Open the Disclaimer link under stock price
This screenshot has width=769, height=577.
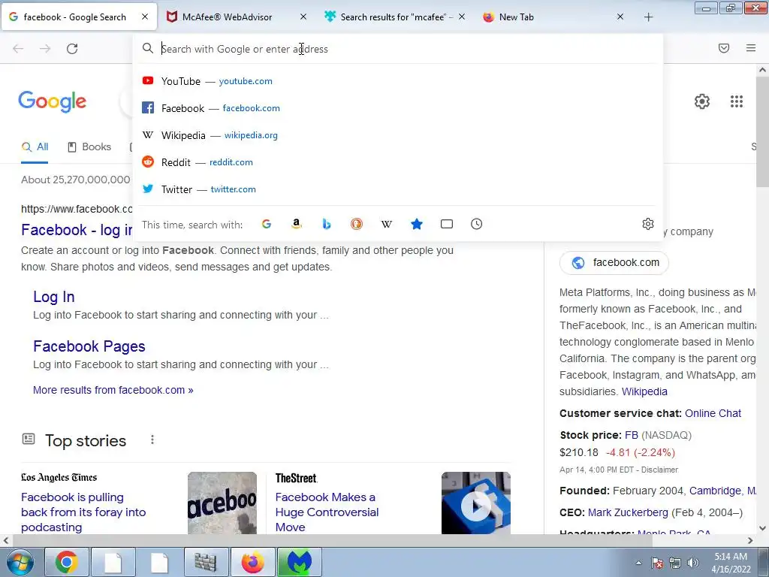(659, 470)
